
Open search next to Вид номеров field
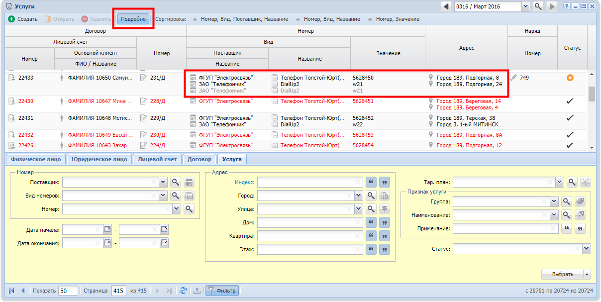pyautogui.click(x=176, y=196)
